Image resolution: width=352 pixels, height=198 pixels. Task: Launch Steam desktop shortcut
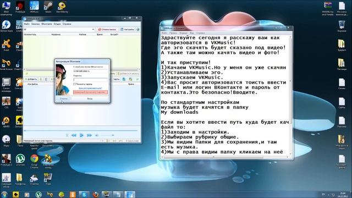click(x=48, y=7)
